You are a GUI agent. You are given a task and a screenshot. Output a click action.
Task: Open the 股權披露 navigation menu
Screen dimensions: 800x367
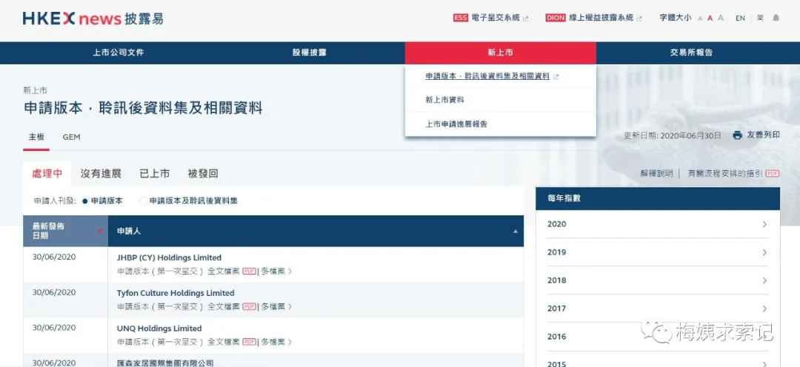coord(310,53)
